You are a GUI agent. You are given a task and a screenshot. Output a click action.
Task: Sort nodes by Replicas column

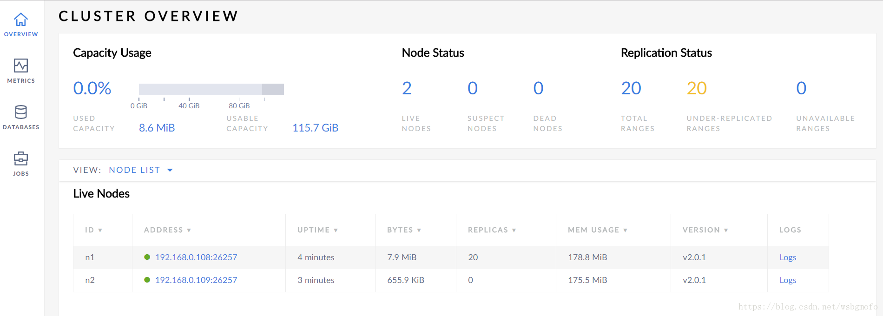(x=492, y=230)
